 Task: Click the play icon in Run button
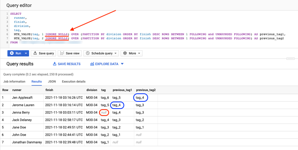[x=12, y=53]
